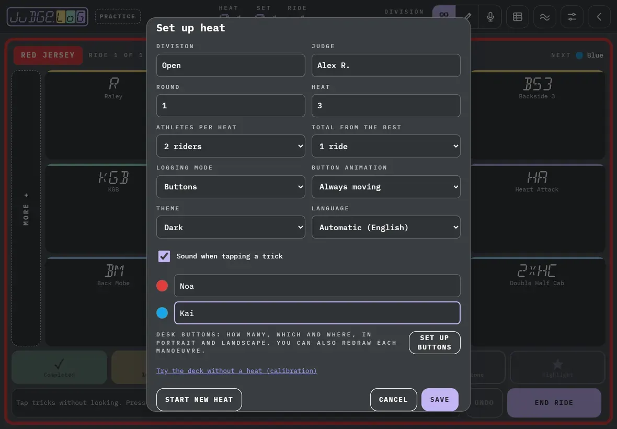The image size is (617, 429).
Task: Click the End Ride button
Action: click(x=554, y=403)
